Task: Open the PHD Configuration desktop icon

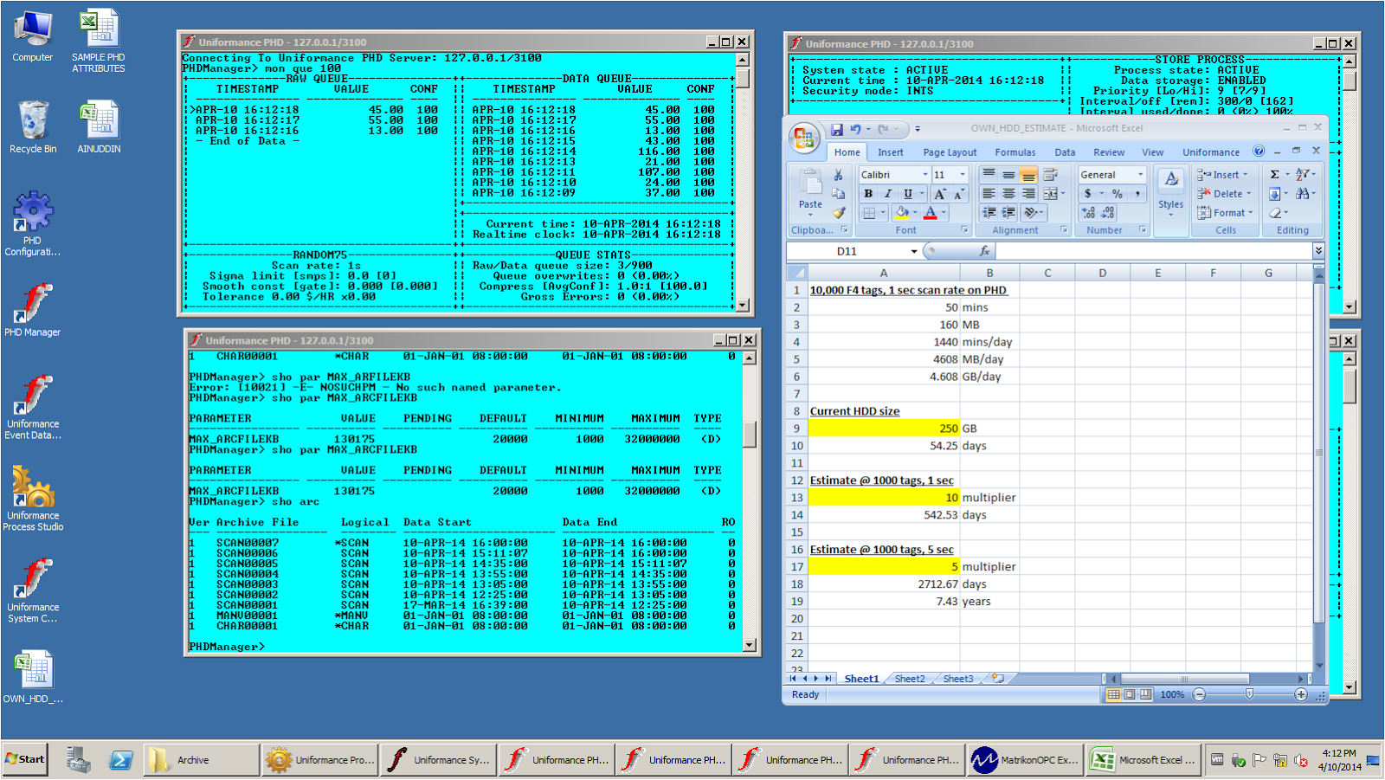Action: (x=32, y=212)
